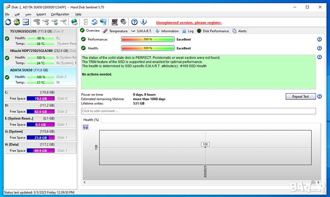Click the refresh disk status toolbar icon
Screen dimensions: 330x197
click(x=8, y=22)
